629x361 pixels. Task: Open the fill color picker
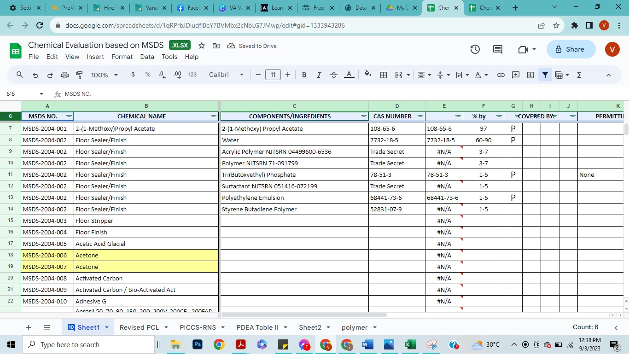coord(367,75)
